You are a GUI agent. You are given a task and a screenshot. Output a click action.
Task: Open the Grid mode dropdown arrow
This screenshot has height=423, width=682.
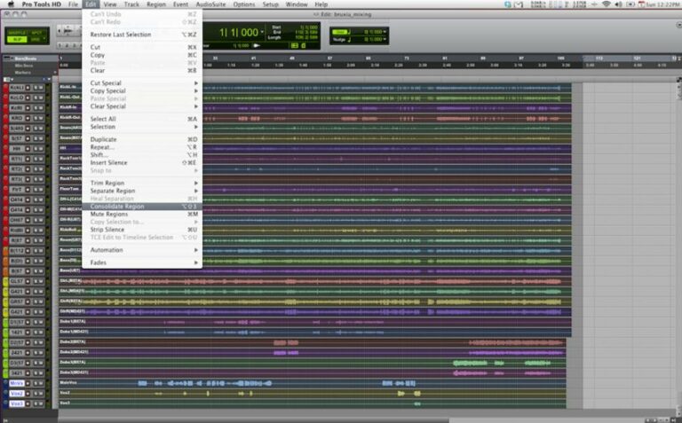pyautogui.click(x=44, y=40)
